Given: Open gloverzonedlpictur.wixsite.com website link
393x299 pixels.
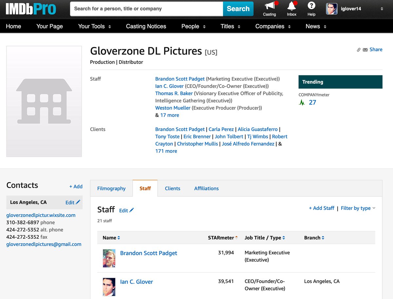Looking at the screenshot, I should (41, 215).
